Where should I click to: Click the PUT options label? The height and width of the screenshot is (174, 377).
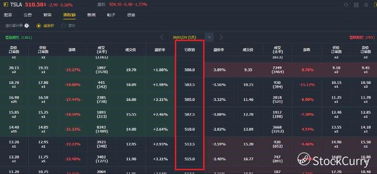click(x=362, y=38)
